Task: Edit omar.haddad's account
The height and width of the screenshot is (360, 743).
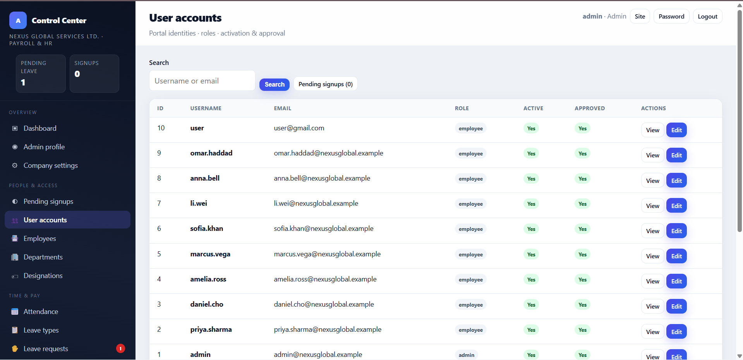Action: tap(676, 155)
